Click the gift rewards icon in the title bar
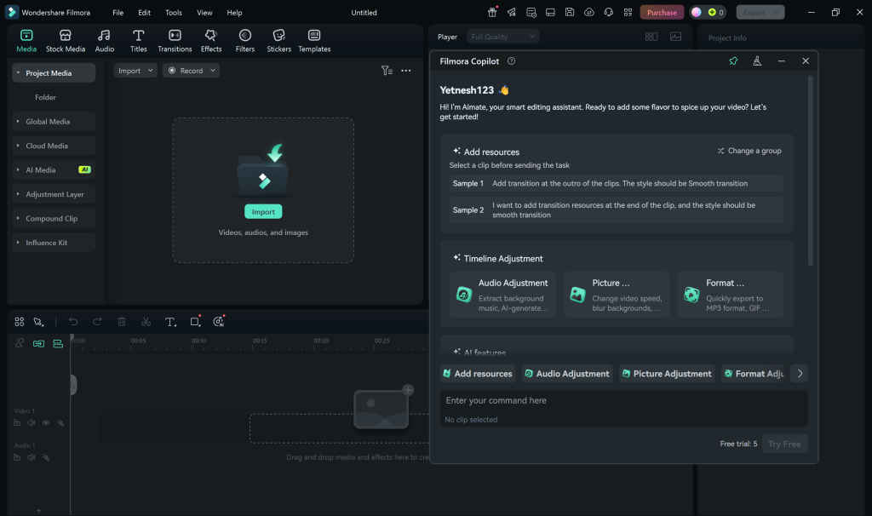Screen dimensions: 872x516 click(492, 12)
